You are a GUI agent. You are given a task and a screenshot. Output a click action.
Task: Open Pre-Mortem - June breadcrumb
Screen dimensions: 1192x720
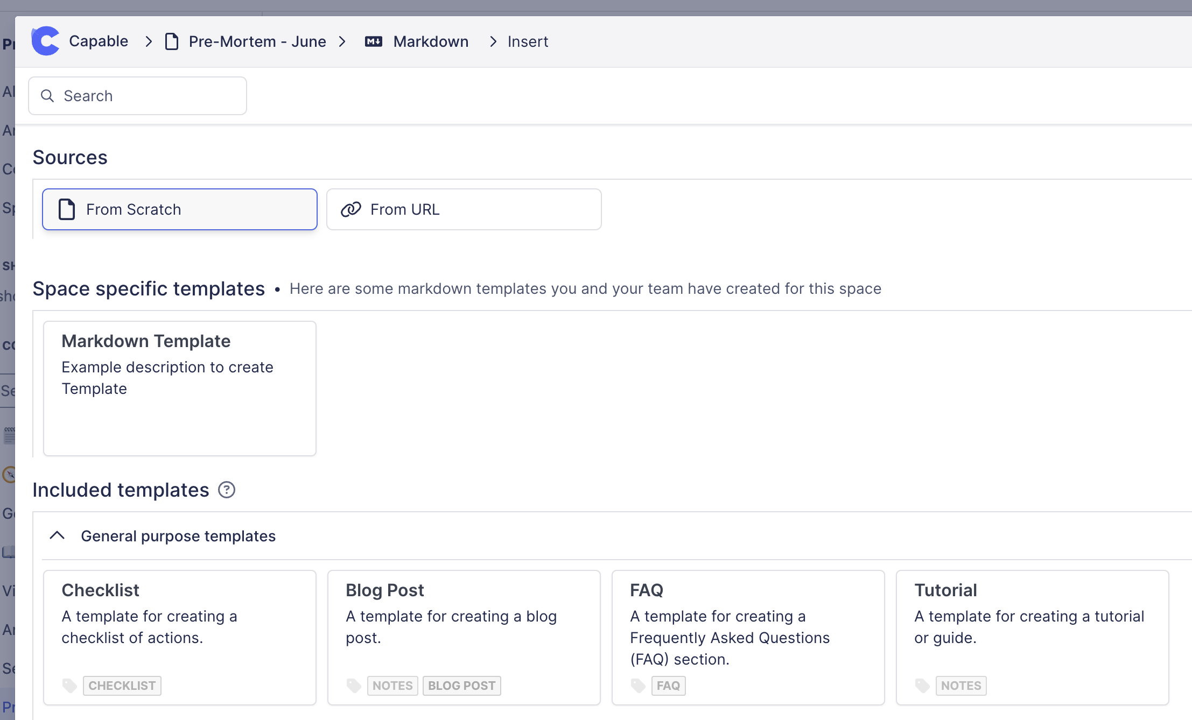(257, 41)
